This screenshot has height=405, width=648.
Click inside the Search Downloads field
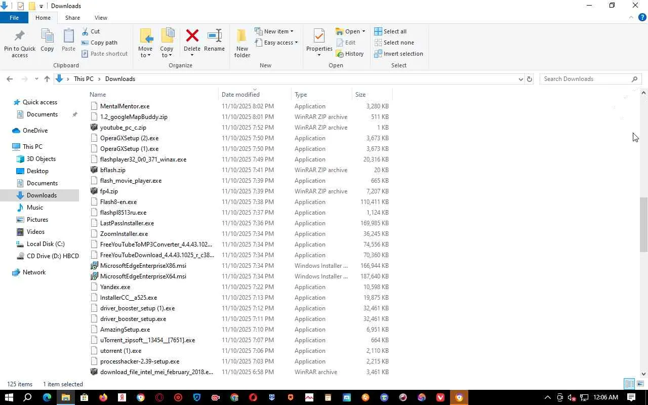tap(585, 79)
